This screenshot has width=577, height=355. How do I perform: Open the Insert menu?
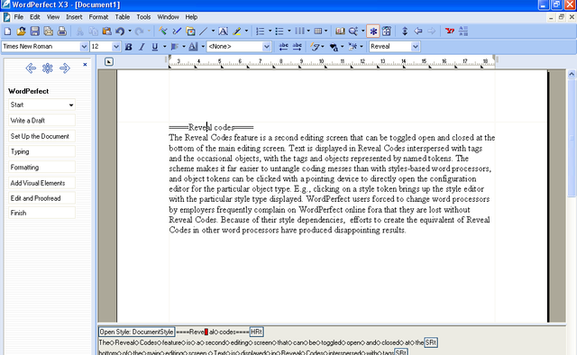pyautogui.click(x=74, y=17)
